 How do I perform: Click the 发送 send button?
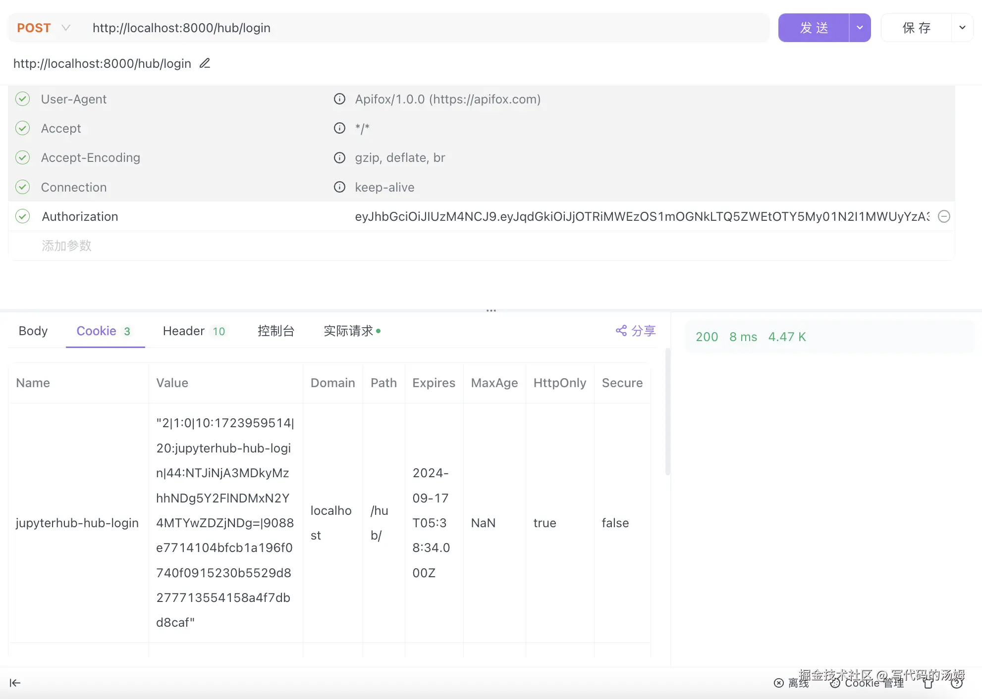813,28
